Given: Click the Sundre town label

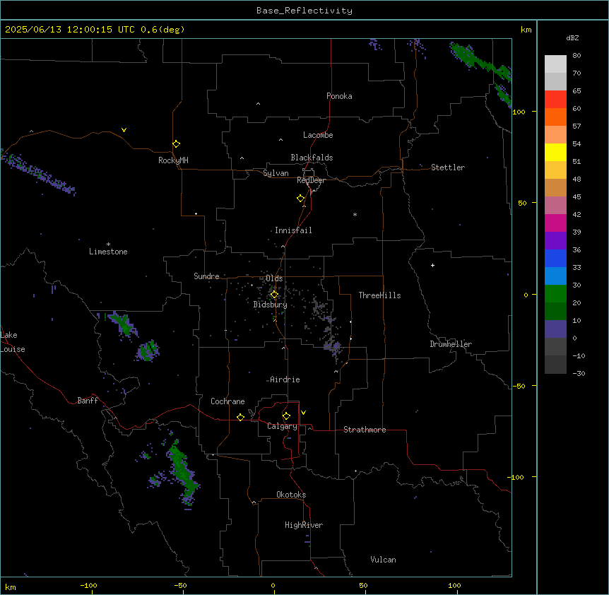Looking at the screenshot, I should 206,276.
